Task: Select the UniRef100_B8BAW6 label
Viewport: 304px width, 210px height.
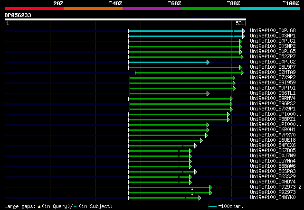Action: 273,166
